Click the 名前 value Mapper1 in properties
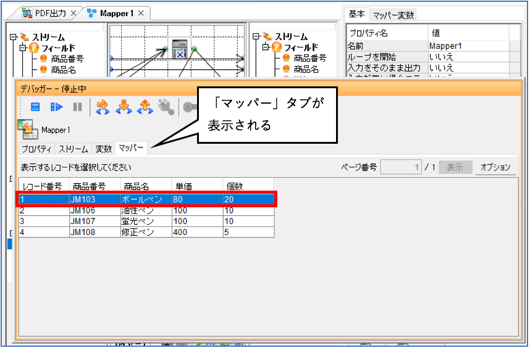The width and height of the screenshot is (530, 348). click(468, 46)
